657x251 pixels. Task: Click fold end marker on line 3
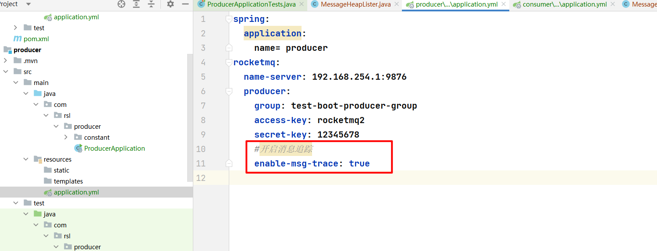(228, 47)
